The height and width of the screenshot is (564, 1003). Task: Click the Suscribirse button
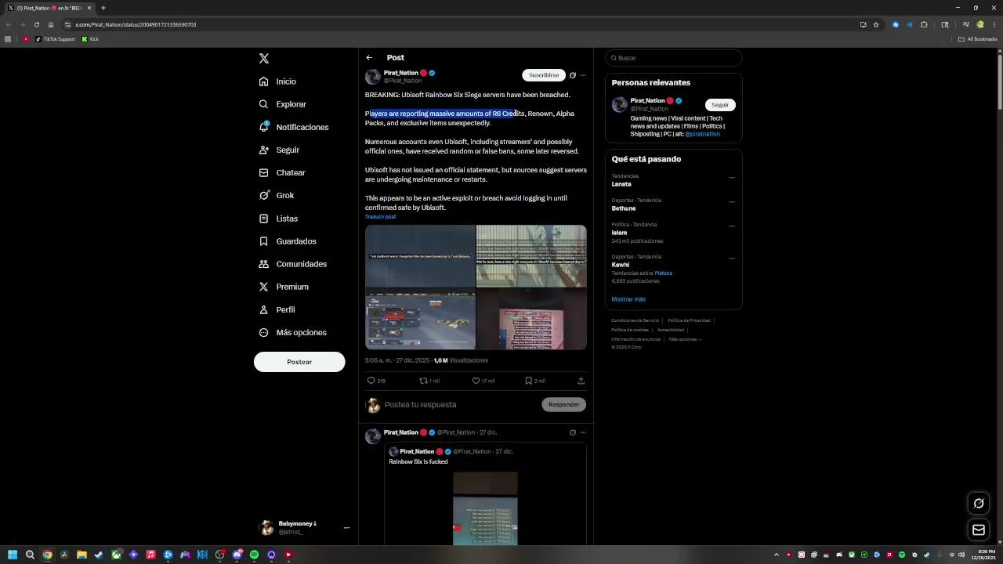544,75
